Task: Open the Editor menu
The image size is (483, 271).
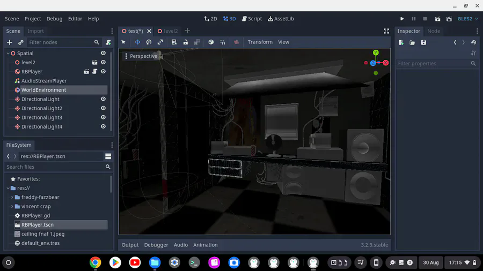Action: click(x=75, y=19)
